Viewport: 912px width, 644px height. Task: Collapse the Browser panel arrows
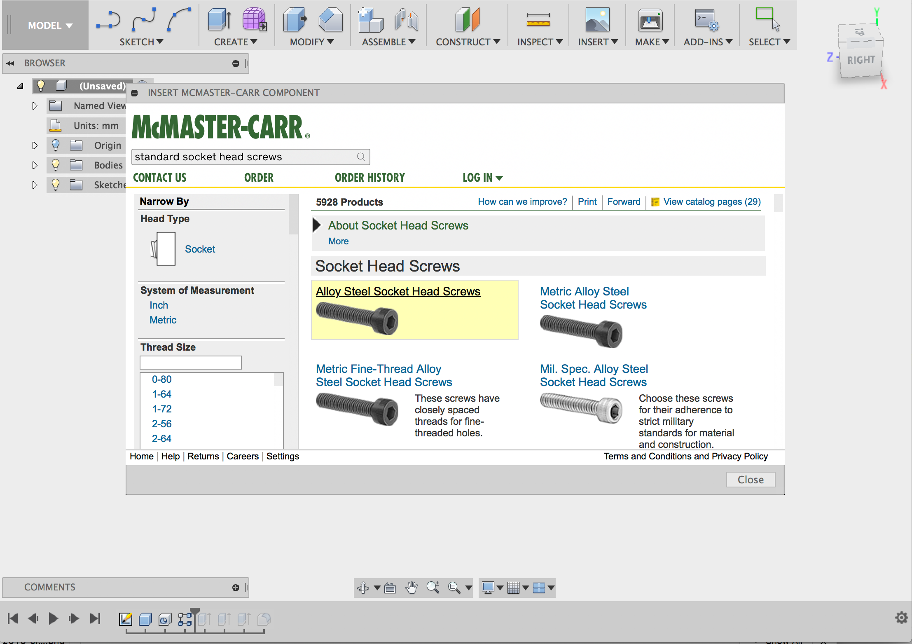[10, 63]
